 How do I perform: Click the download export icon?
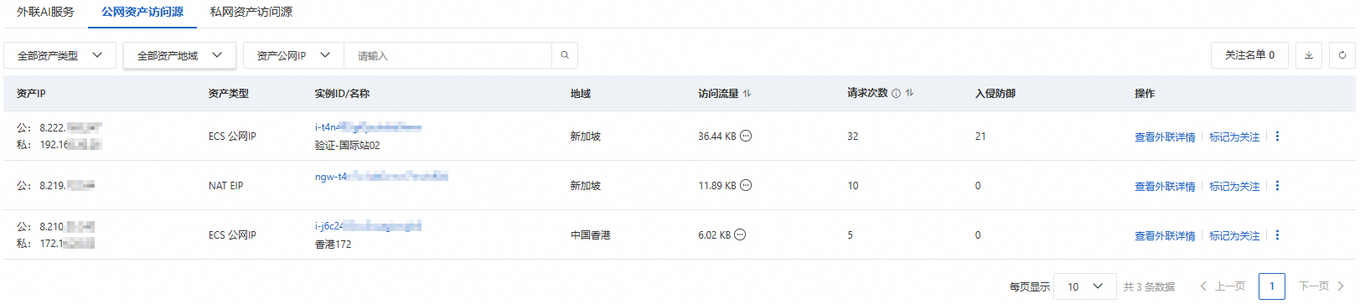point(1309,55)
